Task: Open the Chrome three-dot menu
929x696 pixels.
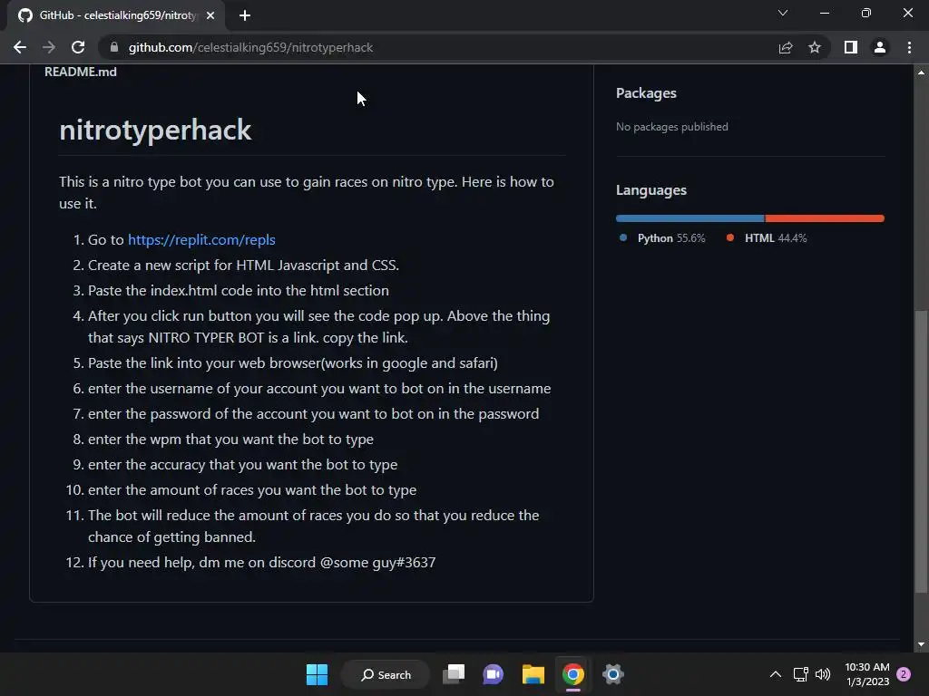Action: 909,47
